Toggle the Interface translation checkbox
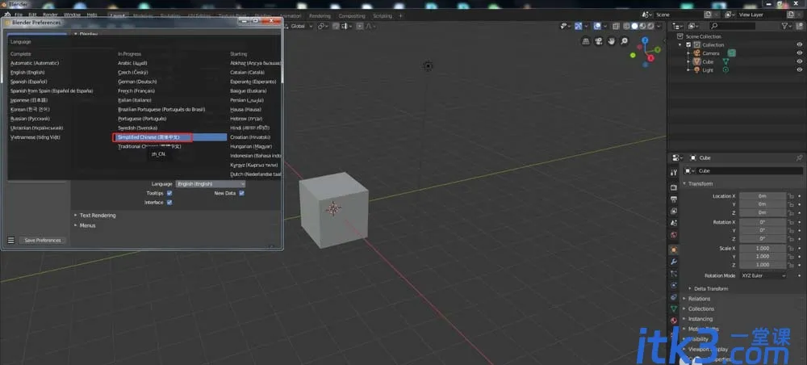The height and width of the screenshot is (365, 807). (169, 203)
